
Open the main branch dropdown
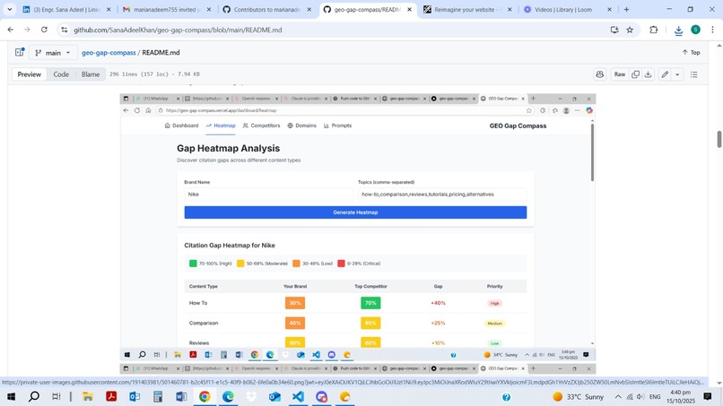coord(53,53)
